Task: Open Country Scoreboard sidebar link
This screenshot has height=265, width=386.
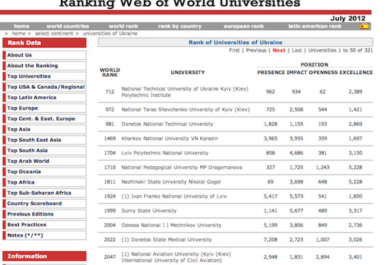Action: [x=44, y=203]
